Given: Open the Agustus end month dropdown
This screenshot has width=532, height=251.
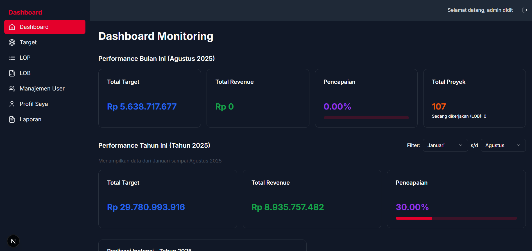Looking at the screenshot, I should click(x=503, y=145).
